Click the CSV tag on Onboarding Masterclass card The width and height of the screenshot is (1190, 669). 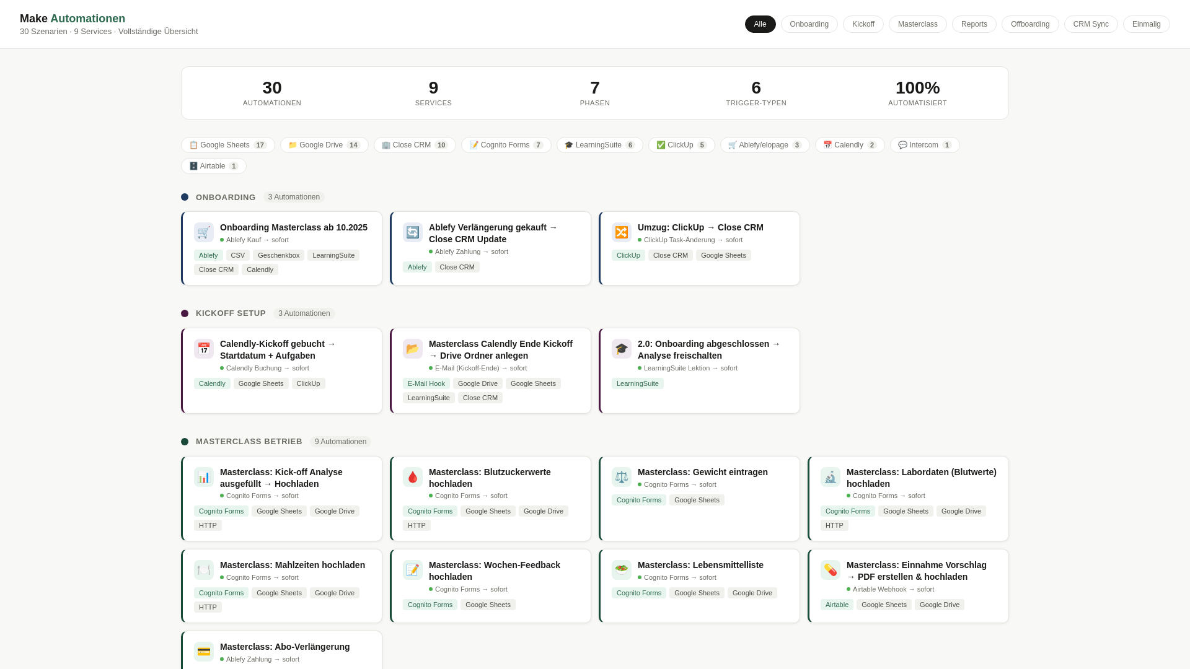[x=238, y=255]
